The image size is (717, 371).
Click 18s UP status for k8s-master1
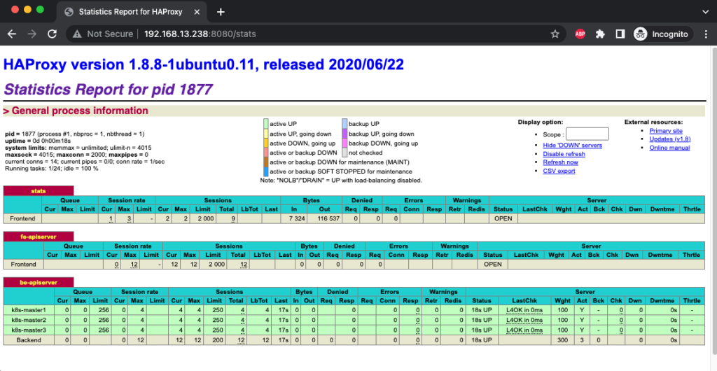click(482, 310)
